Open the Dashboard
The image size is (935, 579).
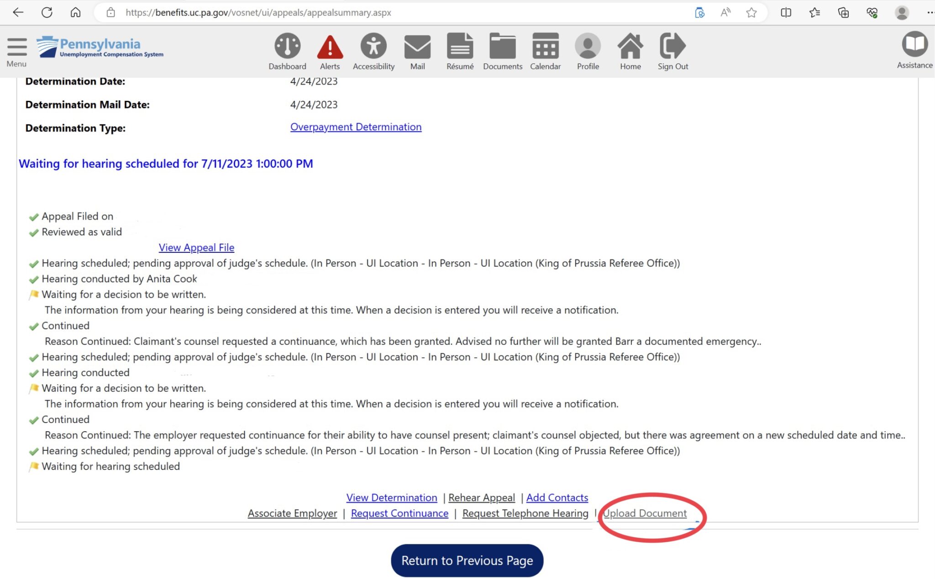click(x=287, y=50)
